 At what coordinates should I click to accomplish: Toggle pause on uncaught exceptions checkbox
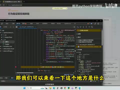point(77,40)
